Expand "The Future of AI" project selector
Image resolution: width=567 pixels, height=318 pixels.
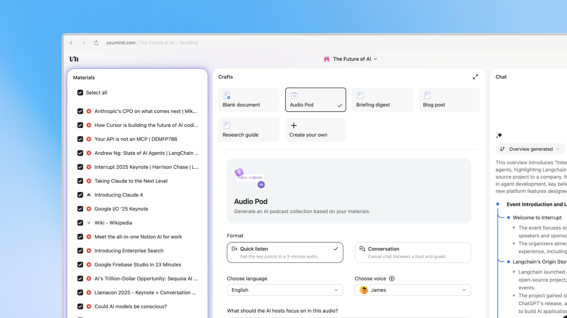[376, 59]
